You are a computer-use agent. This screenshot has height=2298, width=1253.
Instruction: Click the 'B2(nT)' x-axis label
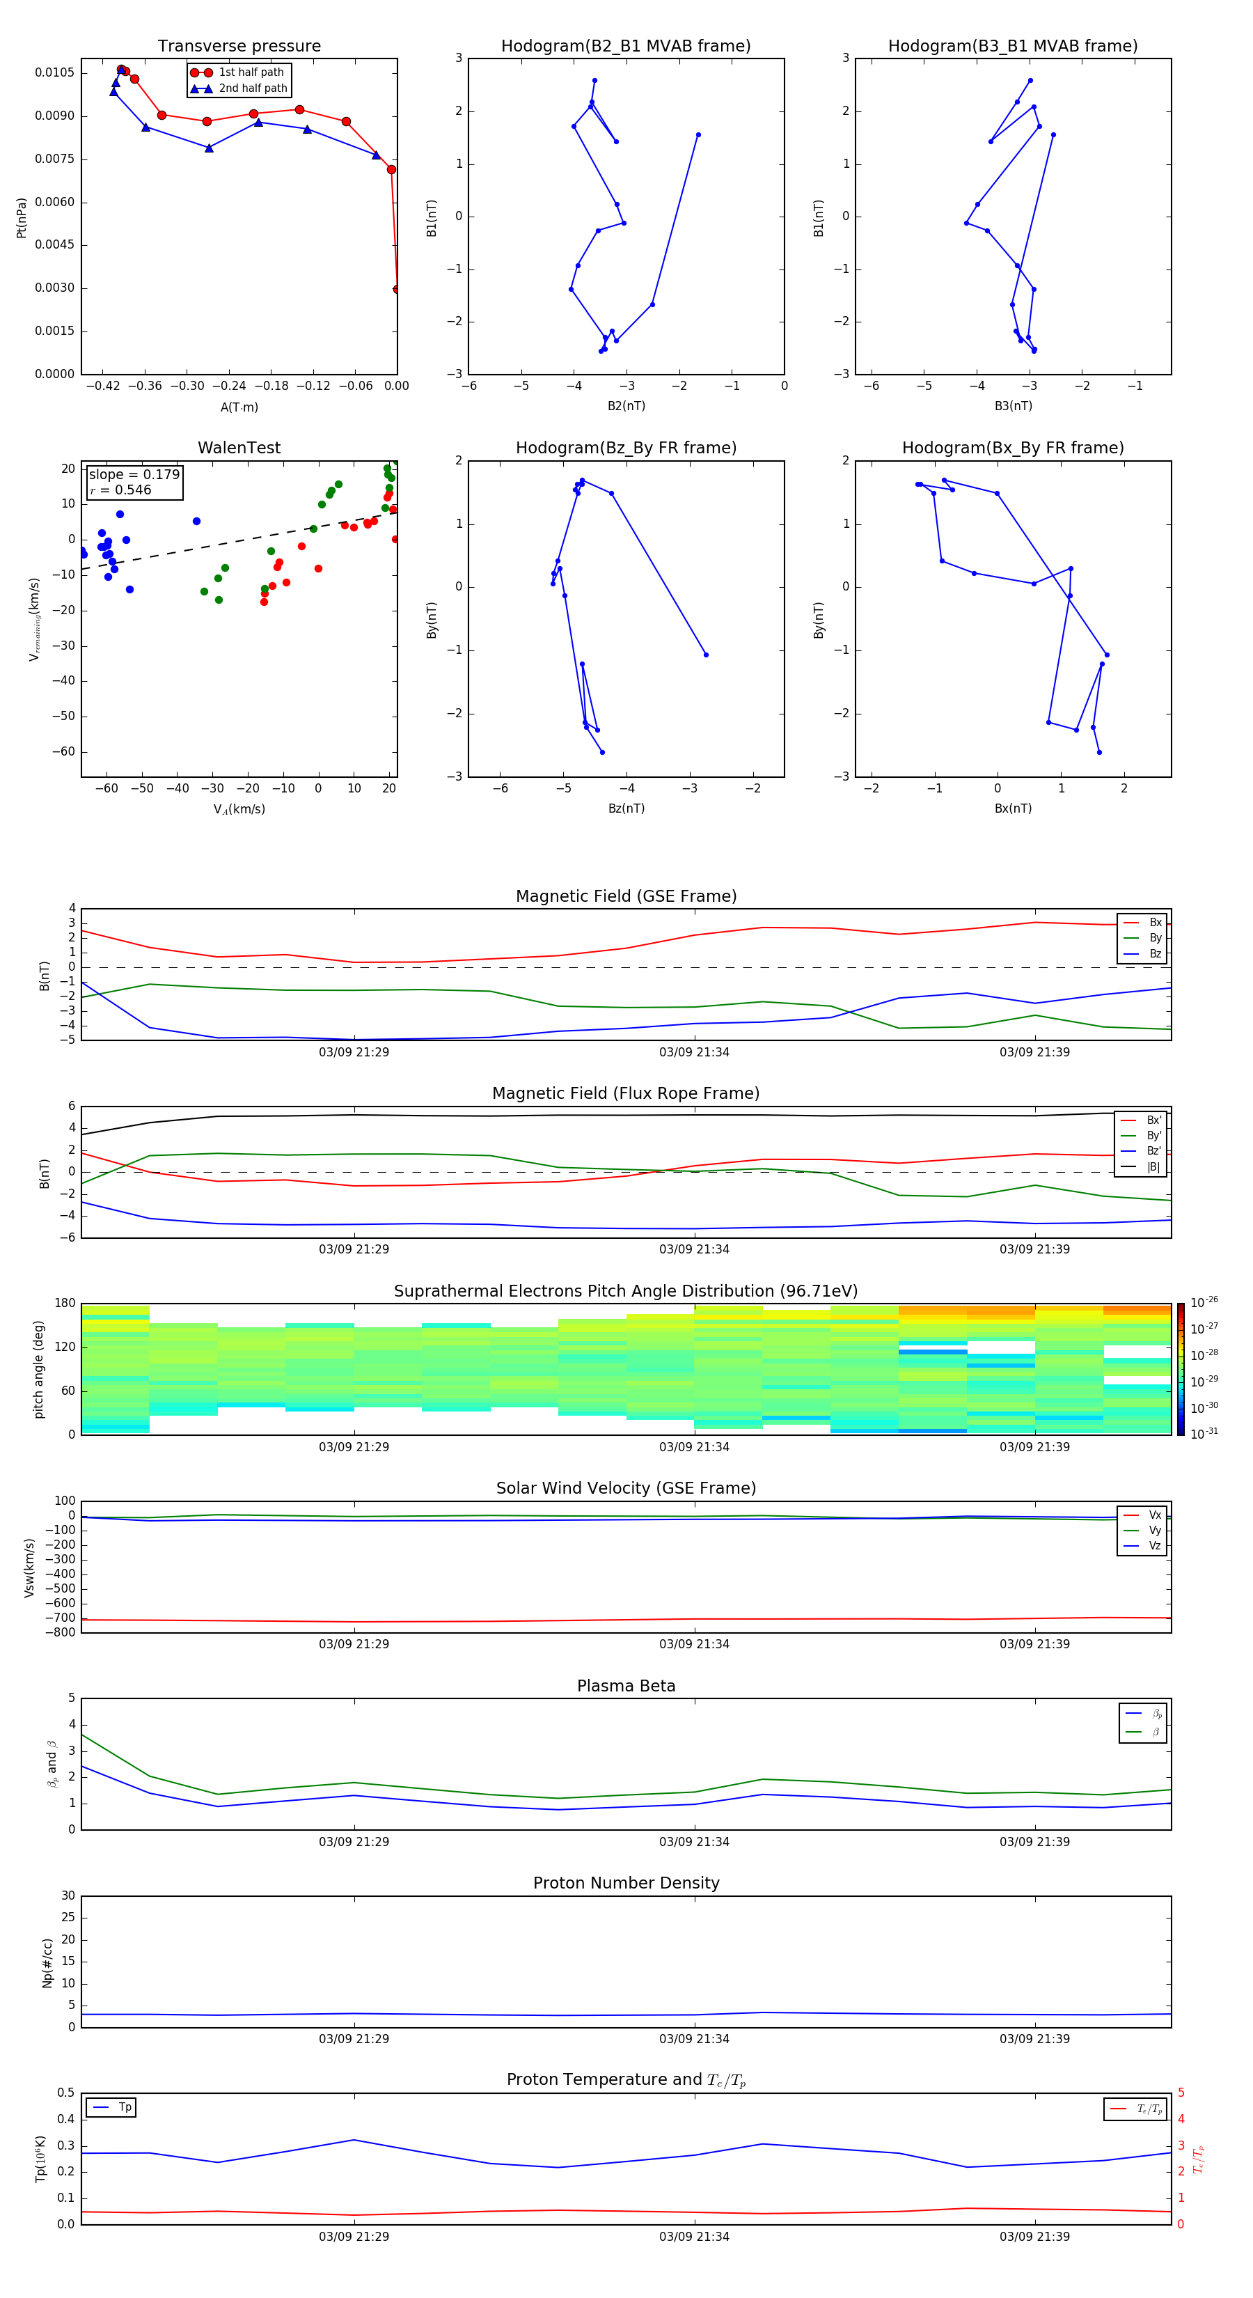coord(626,406)
